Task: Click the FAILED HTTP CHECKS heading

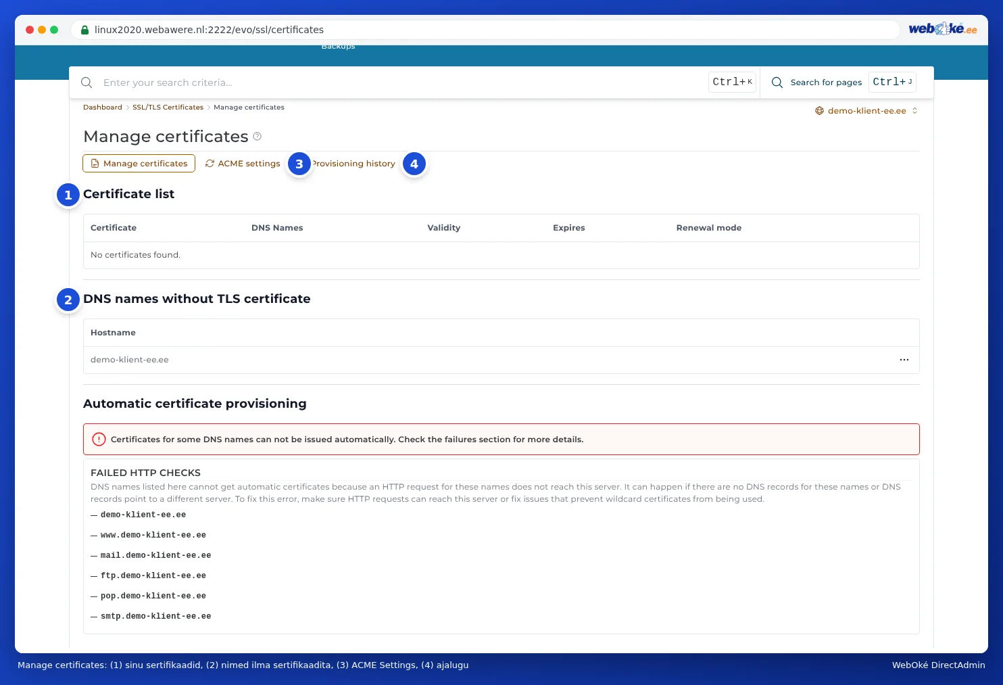Action: (145, 473)
